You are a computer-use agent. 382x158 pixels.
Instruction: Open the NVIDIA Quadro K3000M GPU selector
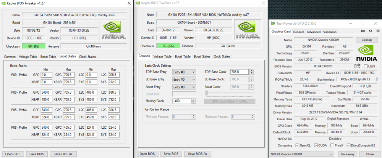[x=303, y=154]
